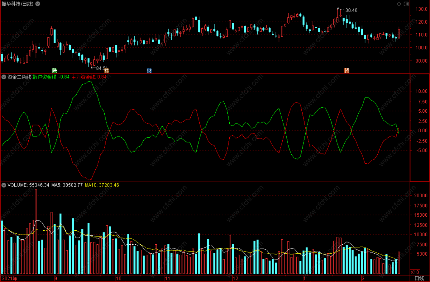Toggle the side panel icon at top-right
This screenshot has width=430, height=282.
(x=406, y=4)
